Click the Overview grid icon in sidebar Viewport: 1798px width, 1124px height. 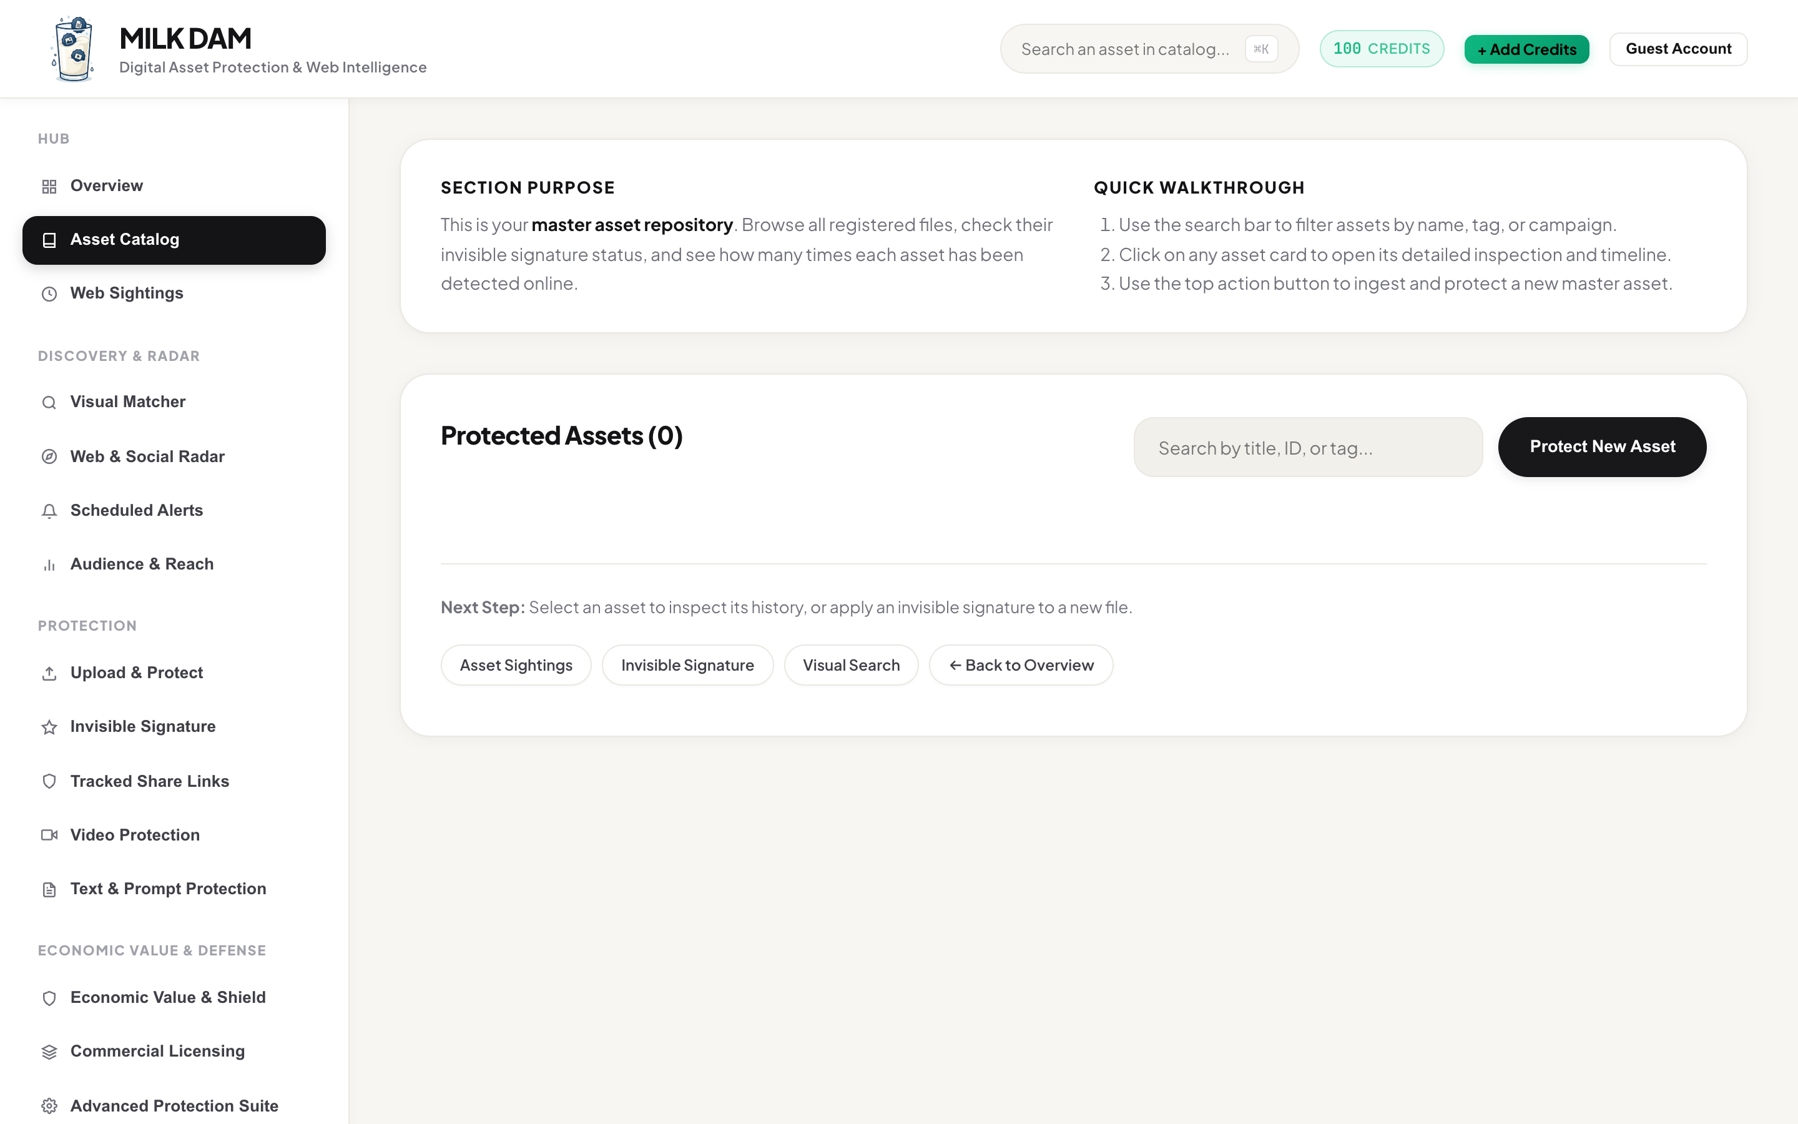[x=49, y=187]
